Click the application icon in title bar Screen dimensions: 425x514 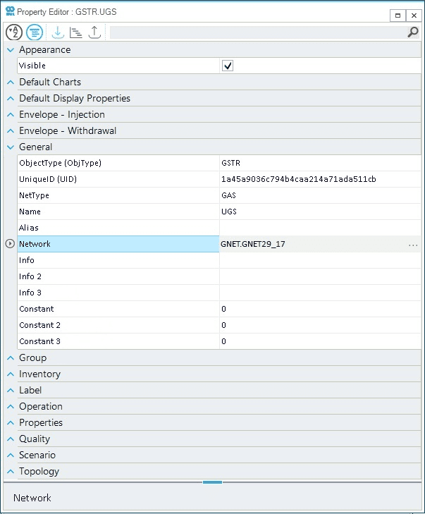tap(8, 12)
